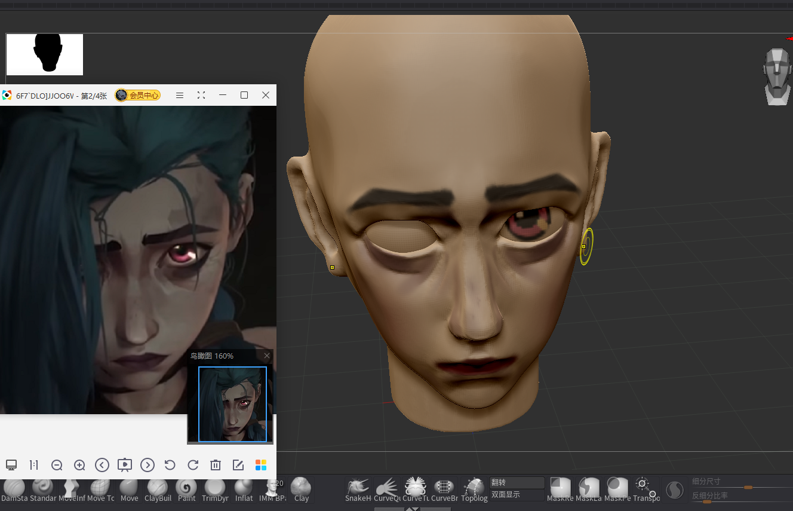The width and height of the screenshot is (793, 511).
Task: Zoom out in the image viewer
Action: coord(57,465)
